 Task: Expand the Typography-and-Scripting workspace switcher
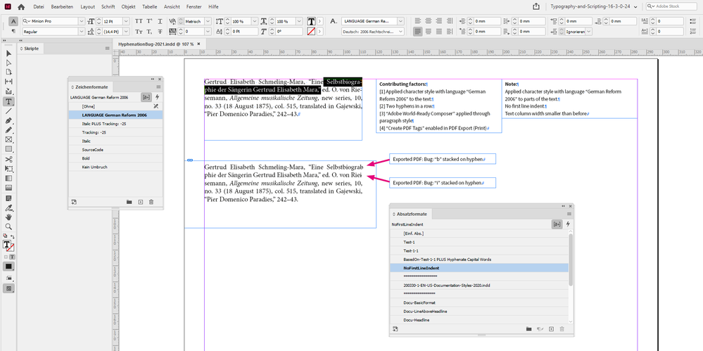tap(635, 6)
